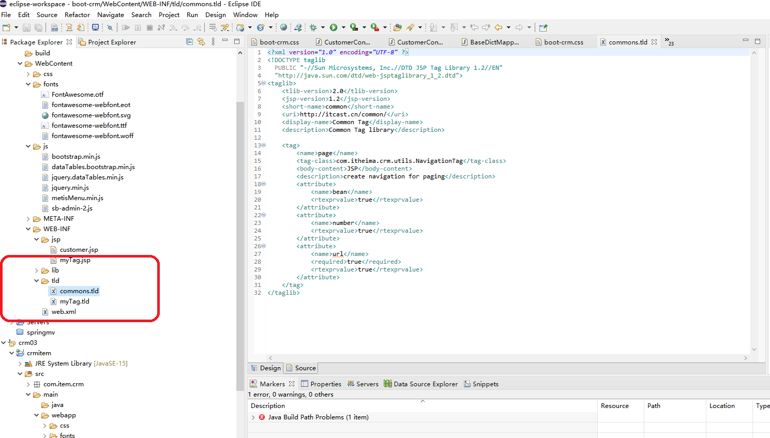
Task: Click the Run with Coverage icon
Action: click(x=354, y=27)
